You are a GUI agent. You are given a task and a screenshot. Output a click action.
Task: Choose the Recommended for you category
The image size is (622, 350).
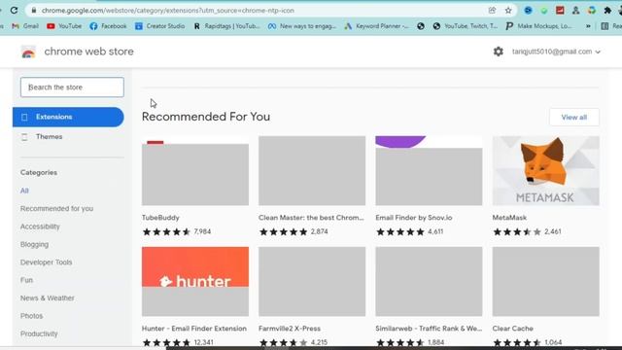coord(56,209)
